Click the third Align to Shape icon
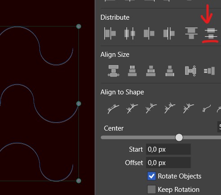The image size is (221, 195). click(x=151, y=108)
